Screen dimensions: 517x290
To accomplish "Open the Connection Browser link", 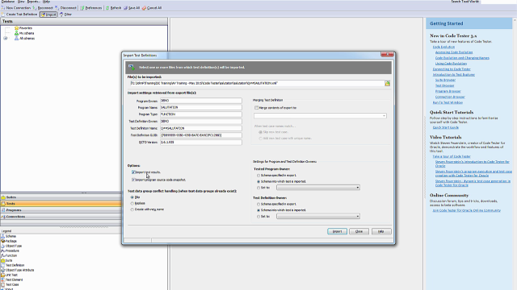I will pyautogui.click(x=450, y=97).
